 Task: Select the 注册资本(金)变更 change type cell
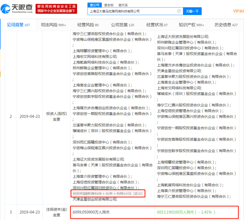click(x=56, y=212)
